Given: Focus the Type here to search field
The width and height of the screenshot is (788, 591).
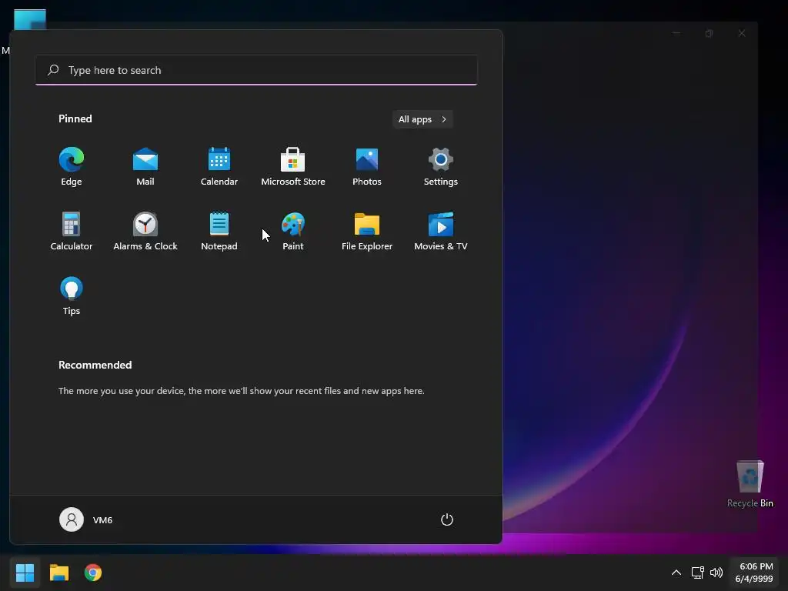Looking at the screenshot, I should coord(256,70).
